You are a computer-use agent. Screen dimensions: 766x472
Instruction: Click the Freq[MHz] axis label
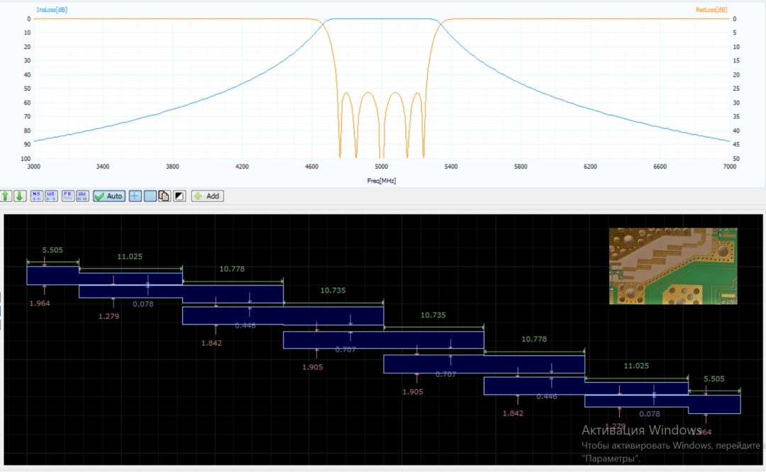click(382, 181)
